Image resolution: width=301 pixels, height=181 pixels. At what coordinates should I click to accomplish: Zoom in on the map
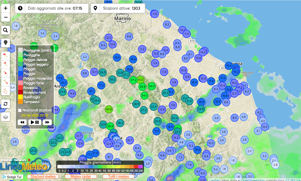(6, 8)
